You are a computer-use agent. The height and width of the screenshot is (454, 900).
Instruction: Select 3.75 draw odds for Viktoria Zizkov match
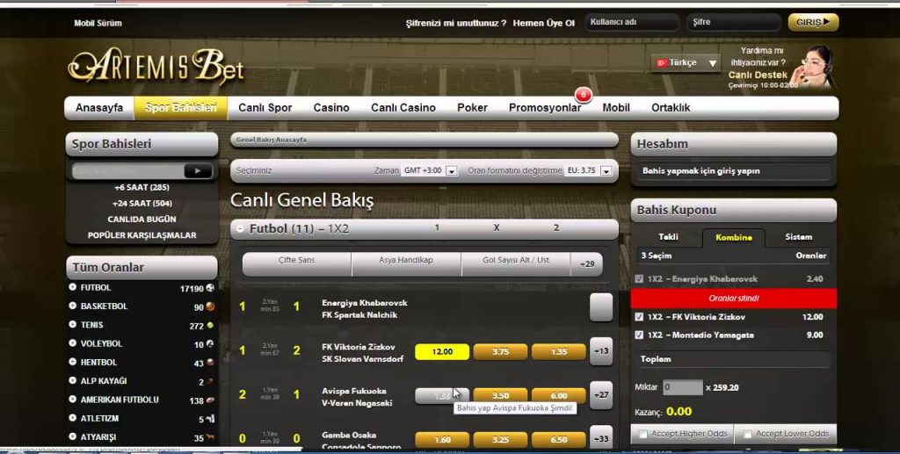(500, 352)
